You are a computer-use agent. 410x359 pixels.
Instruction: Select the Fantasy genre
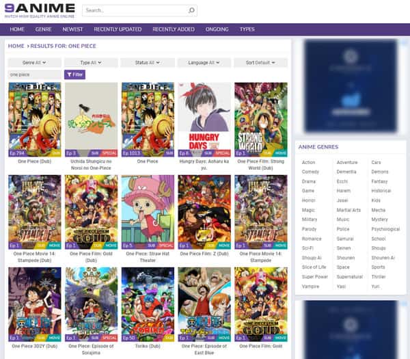click(379, 181)
